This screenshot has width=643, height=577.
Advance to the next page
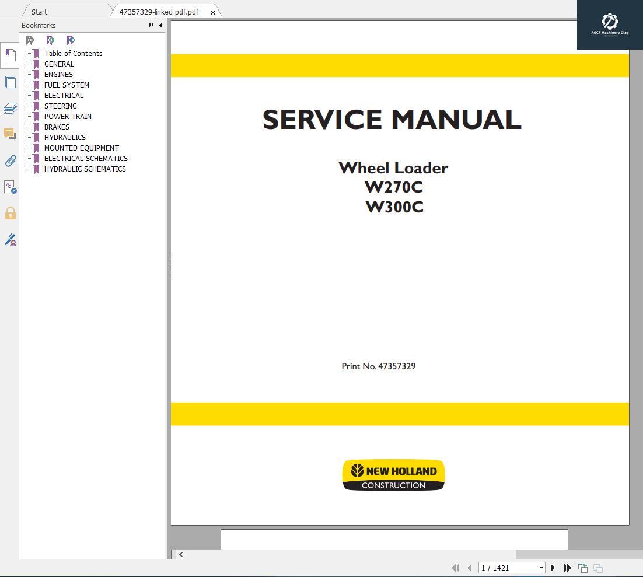[553, 568]
